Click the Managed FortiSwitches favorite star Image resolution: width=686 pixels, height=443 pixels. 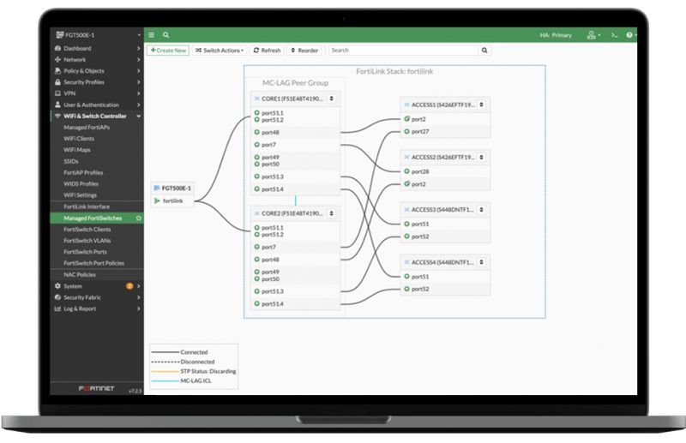[139, 219]
